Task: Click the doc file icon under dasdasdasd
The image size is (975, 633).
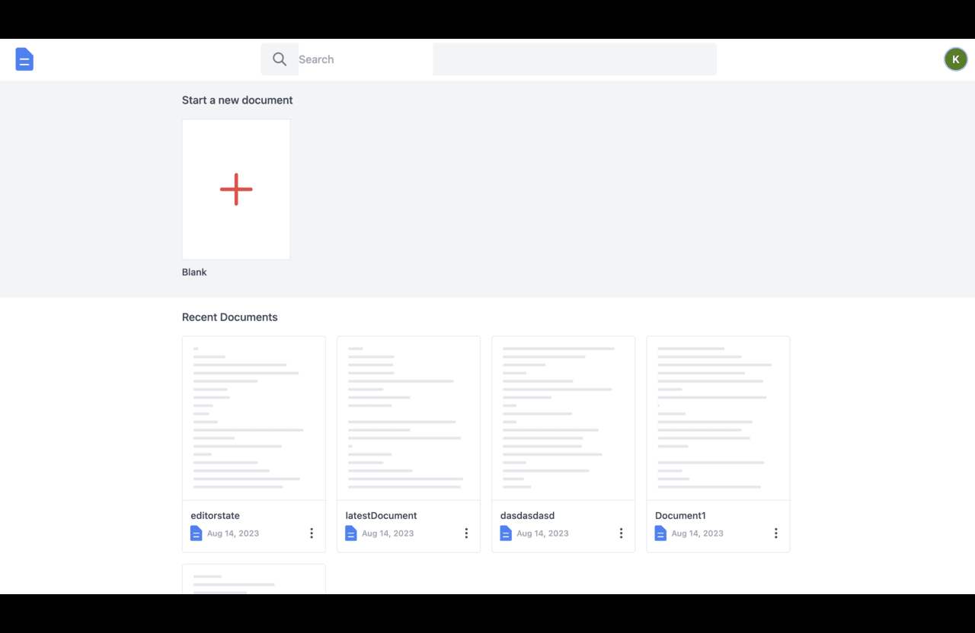Action: coord(506,533)
